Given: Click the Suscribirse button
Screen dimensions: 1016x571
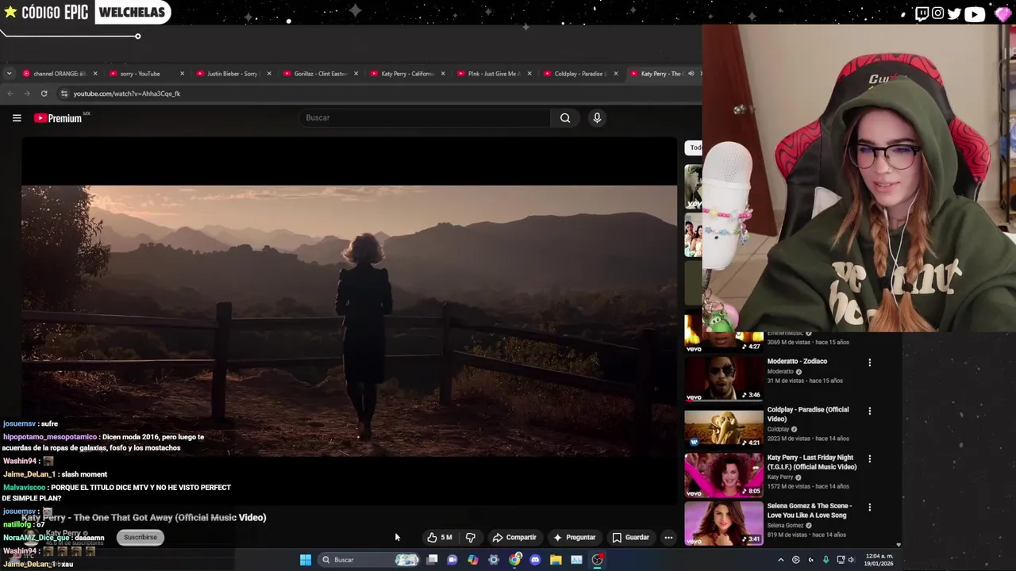Looking at the screenshot, I should click(x=140, y=538).
